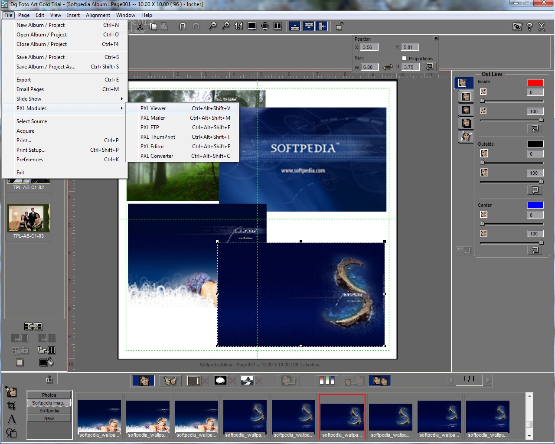This screenshot has width=555, height=444.
Task: Click the black Outside color swatch
Action: [535, 144]
